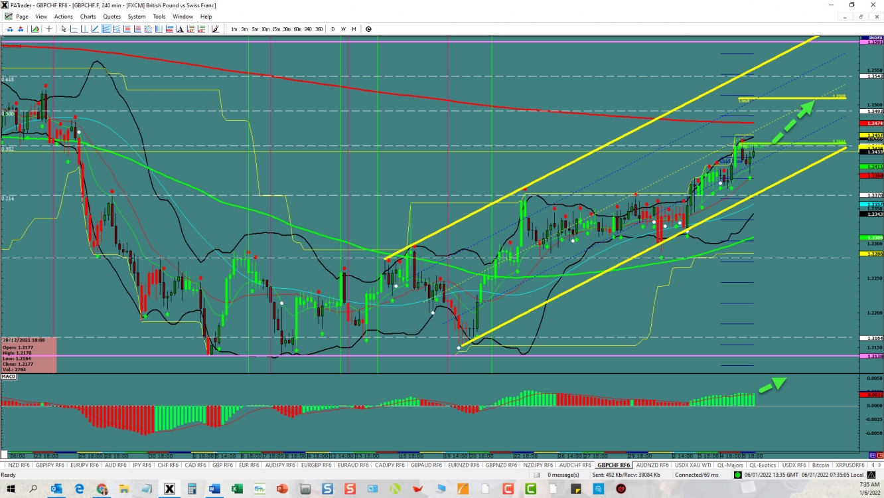The height and width of the screenshot is (498, 884).
Task: Switch chart to 360 minute timeframe
Action: click(319, 29)
